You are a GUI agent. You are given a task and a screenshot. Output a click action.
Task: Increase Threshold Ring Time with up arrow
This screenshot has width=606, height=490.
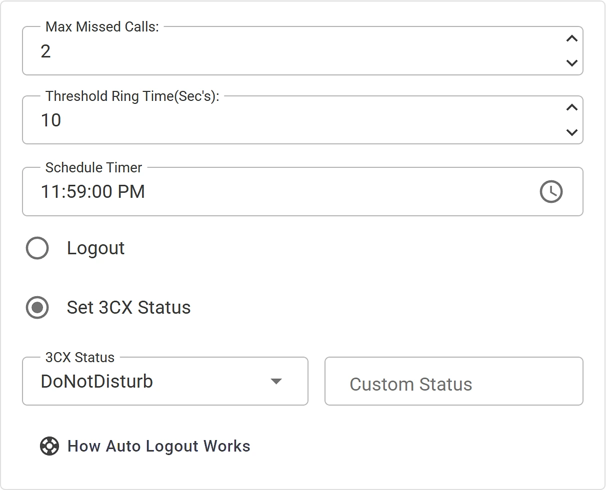point(571,107)
